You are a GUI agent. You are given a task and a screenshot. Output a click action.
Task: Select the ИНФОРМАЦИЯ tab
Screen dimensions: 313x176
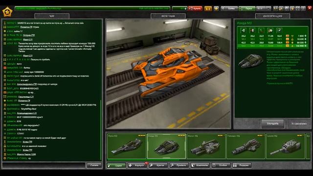click(x=272, y=16)
